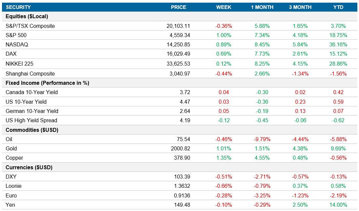Click the PRICE column header
The height and width of the screenshot is (211, 359).
point(179,7)
